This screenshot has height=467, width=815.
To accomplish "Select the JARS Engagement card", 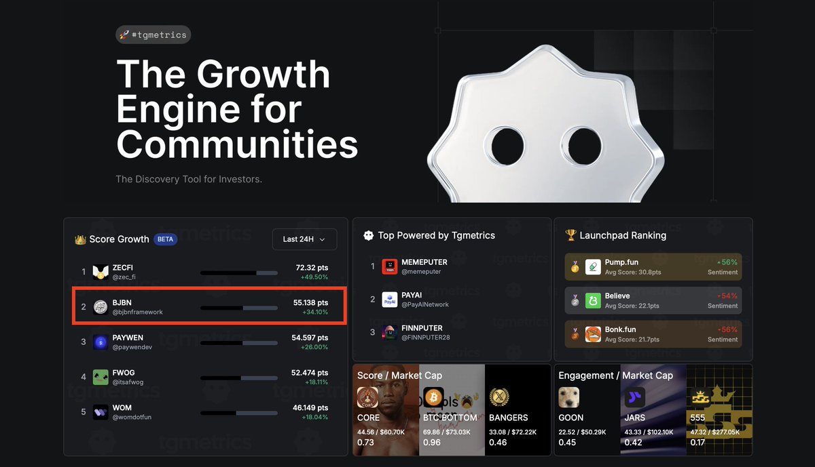I will (x=653, y=409).
